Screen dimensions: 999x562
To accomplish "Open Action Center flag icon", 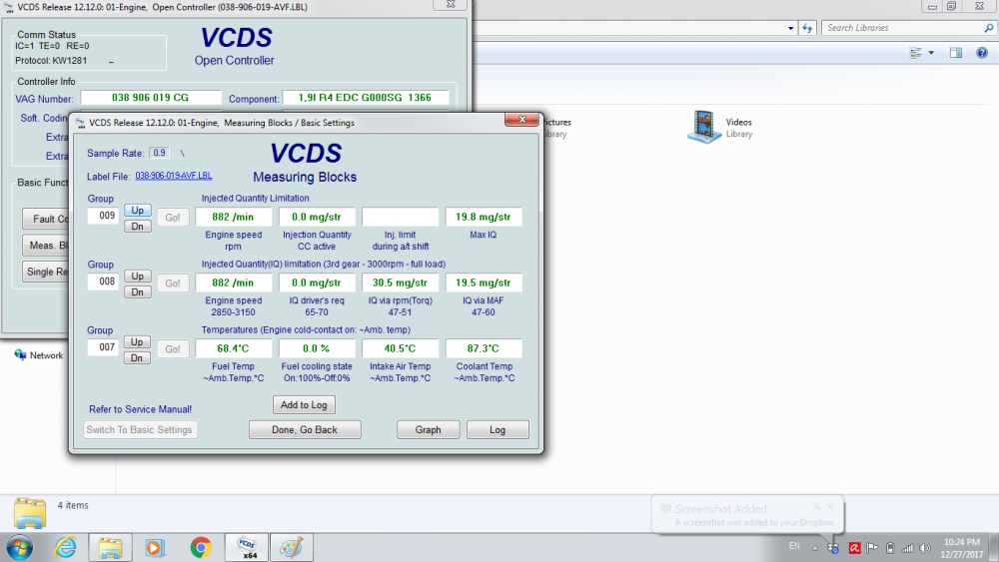I will [x=872, y=547].
